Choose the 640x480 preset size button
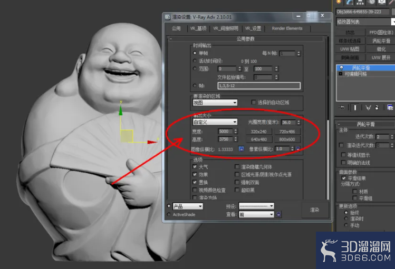The width and height of the screenshot is (395, 269). coord(259,140)
